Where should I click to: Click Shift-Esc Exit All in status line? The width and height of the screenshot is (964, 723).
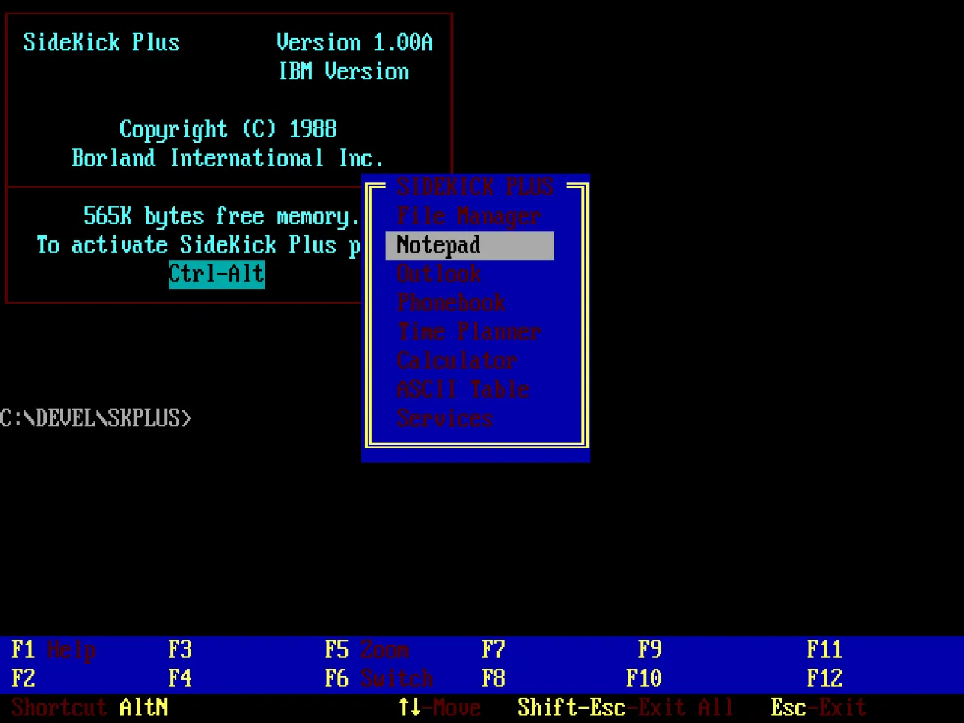625,708
